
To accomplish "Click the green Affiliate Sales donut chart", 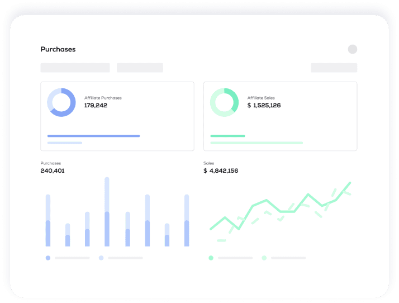I will pyautogui.click(x=224, y=102).
